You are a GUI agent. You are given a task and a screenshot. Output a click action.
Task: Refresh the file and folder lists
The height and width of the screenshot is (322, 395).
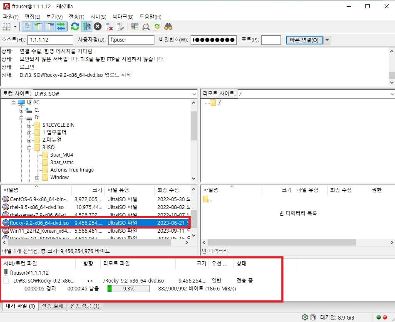(75, 27)
